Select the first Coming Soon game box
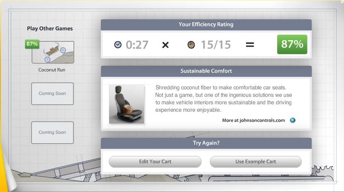The width and height of the screenshot is (344, 192). [52, 94]
